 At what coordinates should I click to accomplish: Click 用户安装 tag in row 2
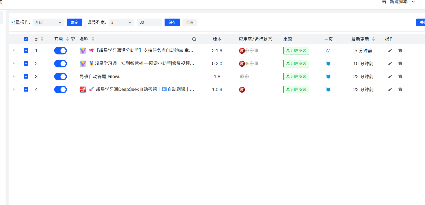[x=296, y=64]
